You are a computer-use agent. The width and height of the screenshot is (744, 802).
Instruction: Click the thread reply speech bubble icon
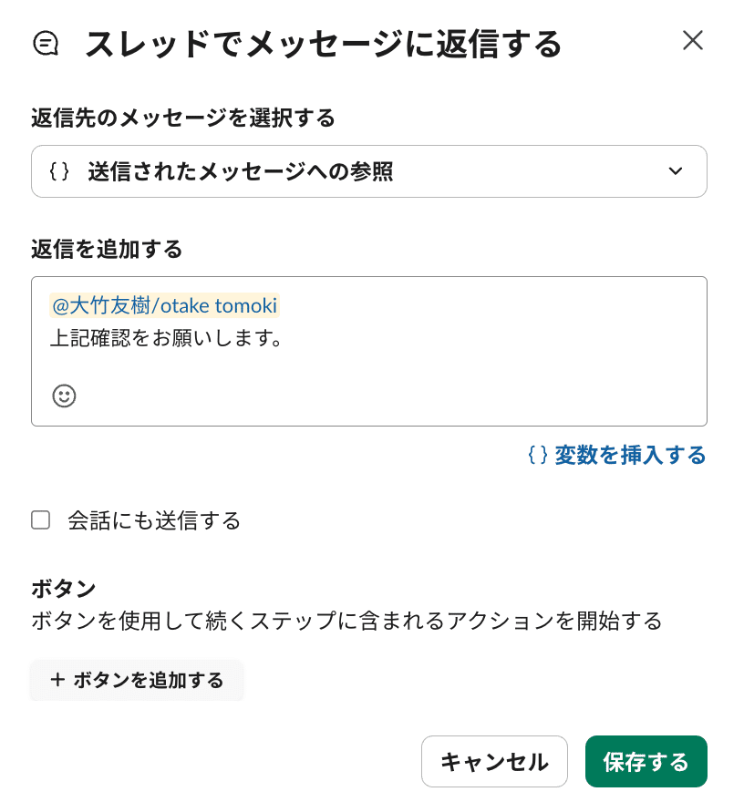(44, 42)
